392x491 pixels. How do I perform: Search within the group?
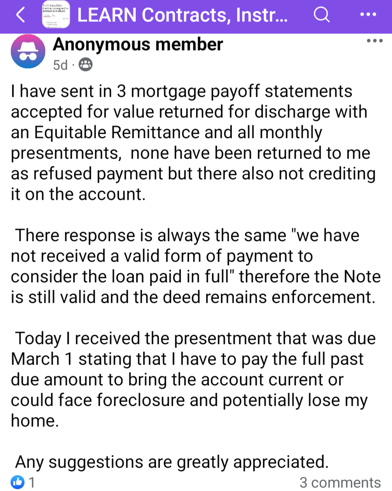(322, 15)
